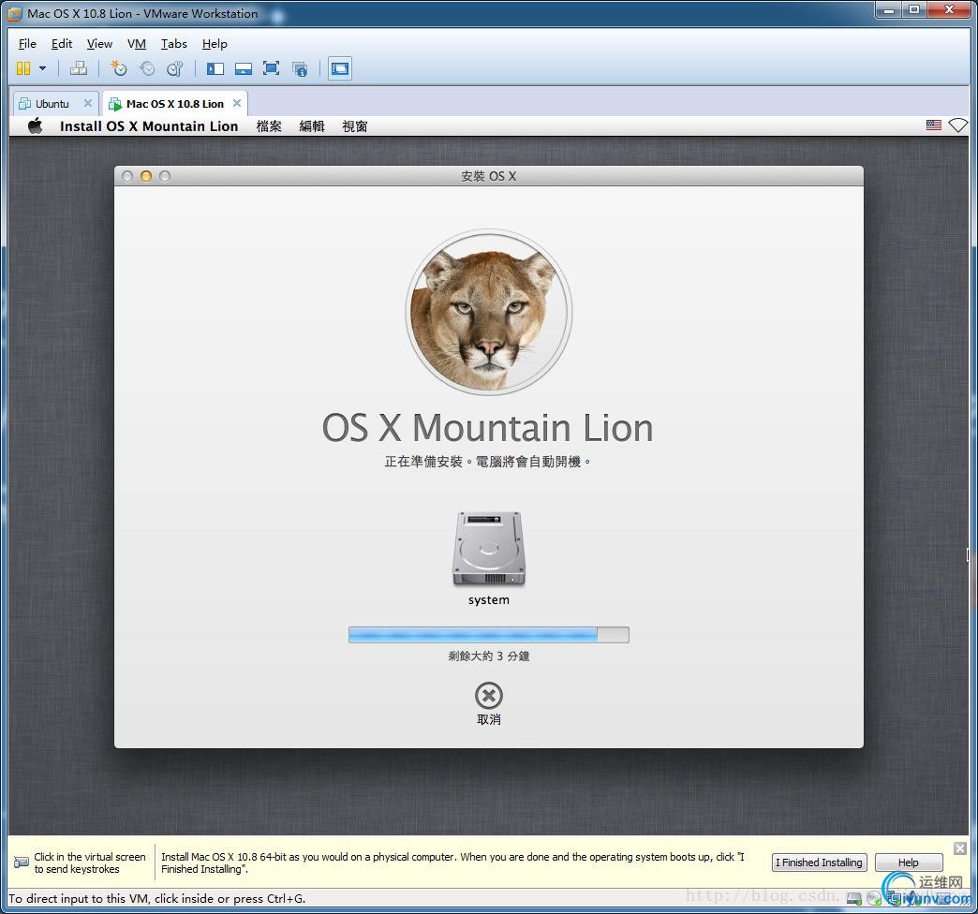Screen dimensions: 978x914
Task: Maximize the VMware Workstation window
Action: click(914, 10)
